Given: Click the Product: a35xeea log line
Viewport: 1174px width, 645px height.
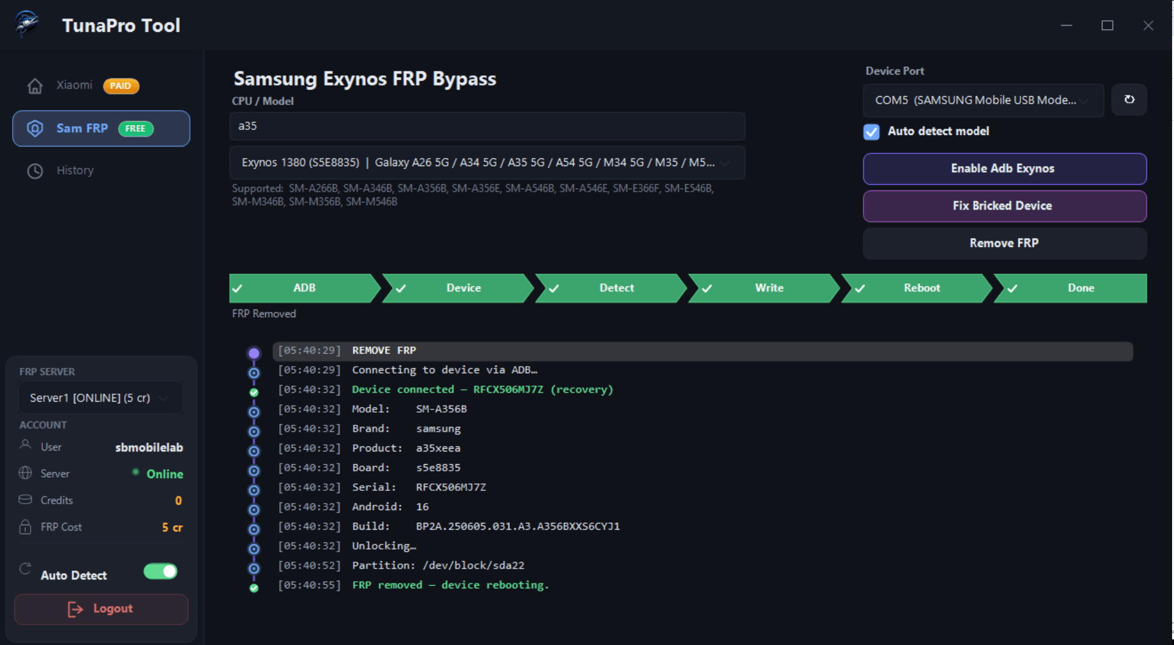Looking at the screenshot, I should [370, 448].
